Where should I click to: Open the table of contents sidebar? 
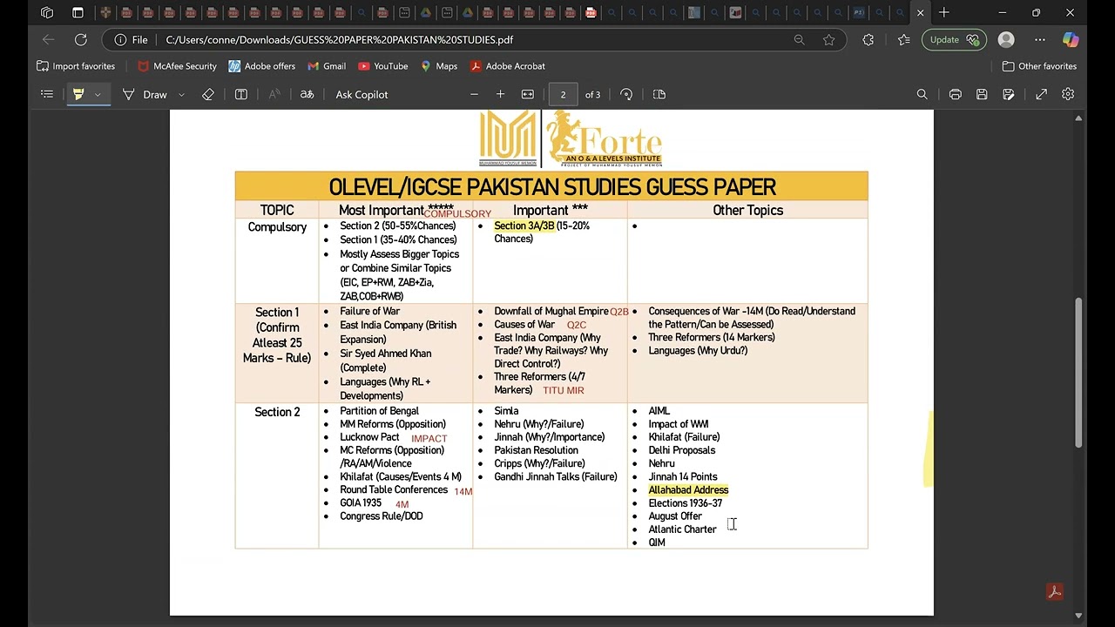[47, 94]
